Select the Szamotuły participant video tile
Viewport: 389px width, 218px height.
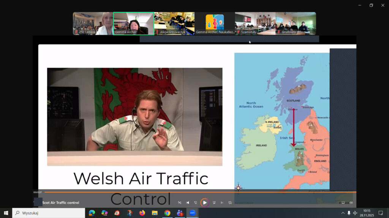click(255, 23)
